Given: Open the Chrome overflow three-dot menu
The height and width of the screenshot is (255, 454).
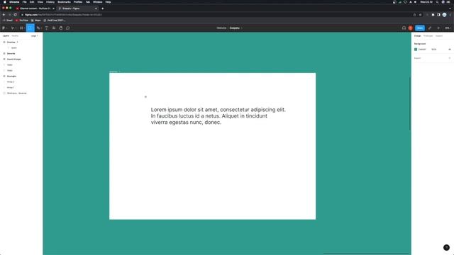Looking at the screenshot, I should tap(450, 15).
